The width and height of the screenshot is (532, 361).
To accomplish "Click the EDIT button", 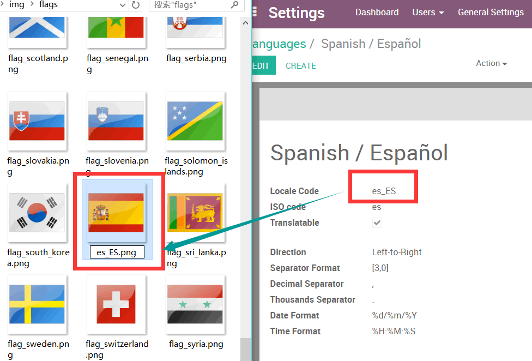I will (x=262, y=66).
